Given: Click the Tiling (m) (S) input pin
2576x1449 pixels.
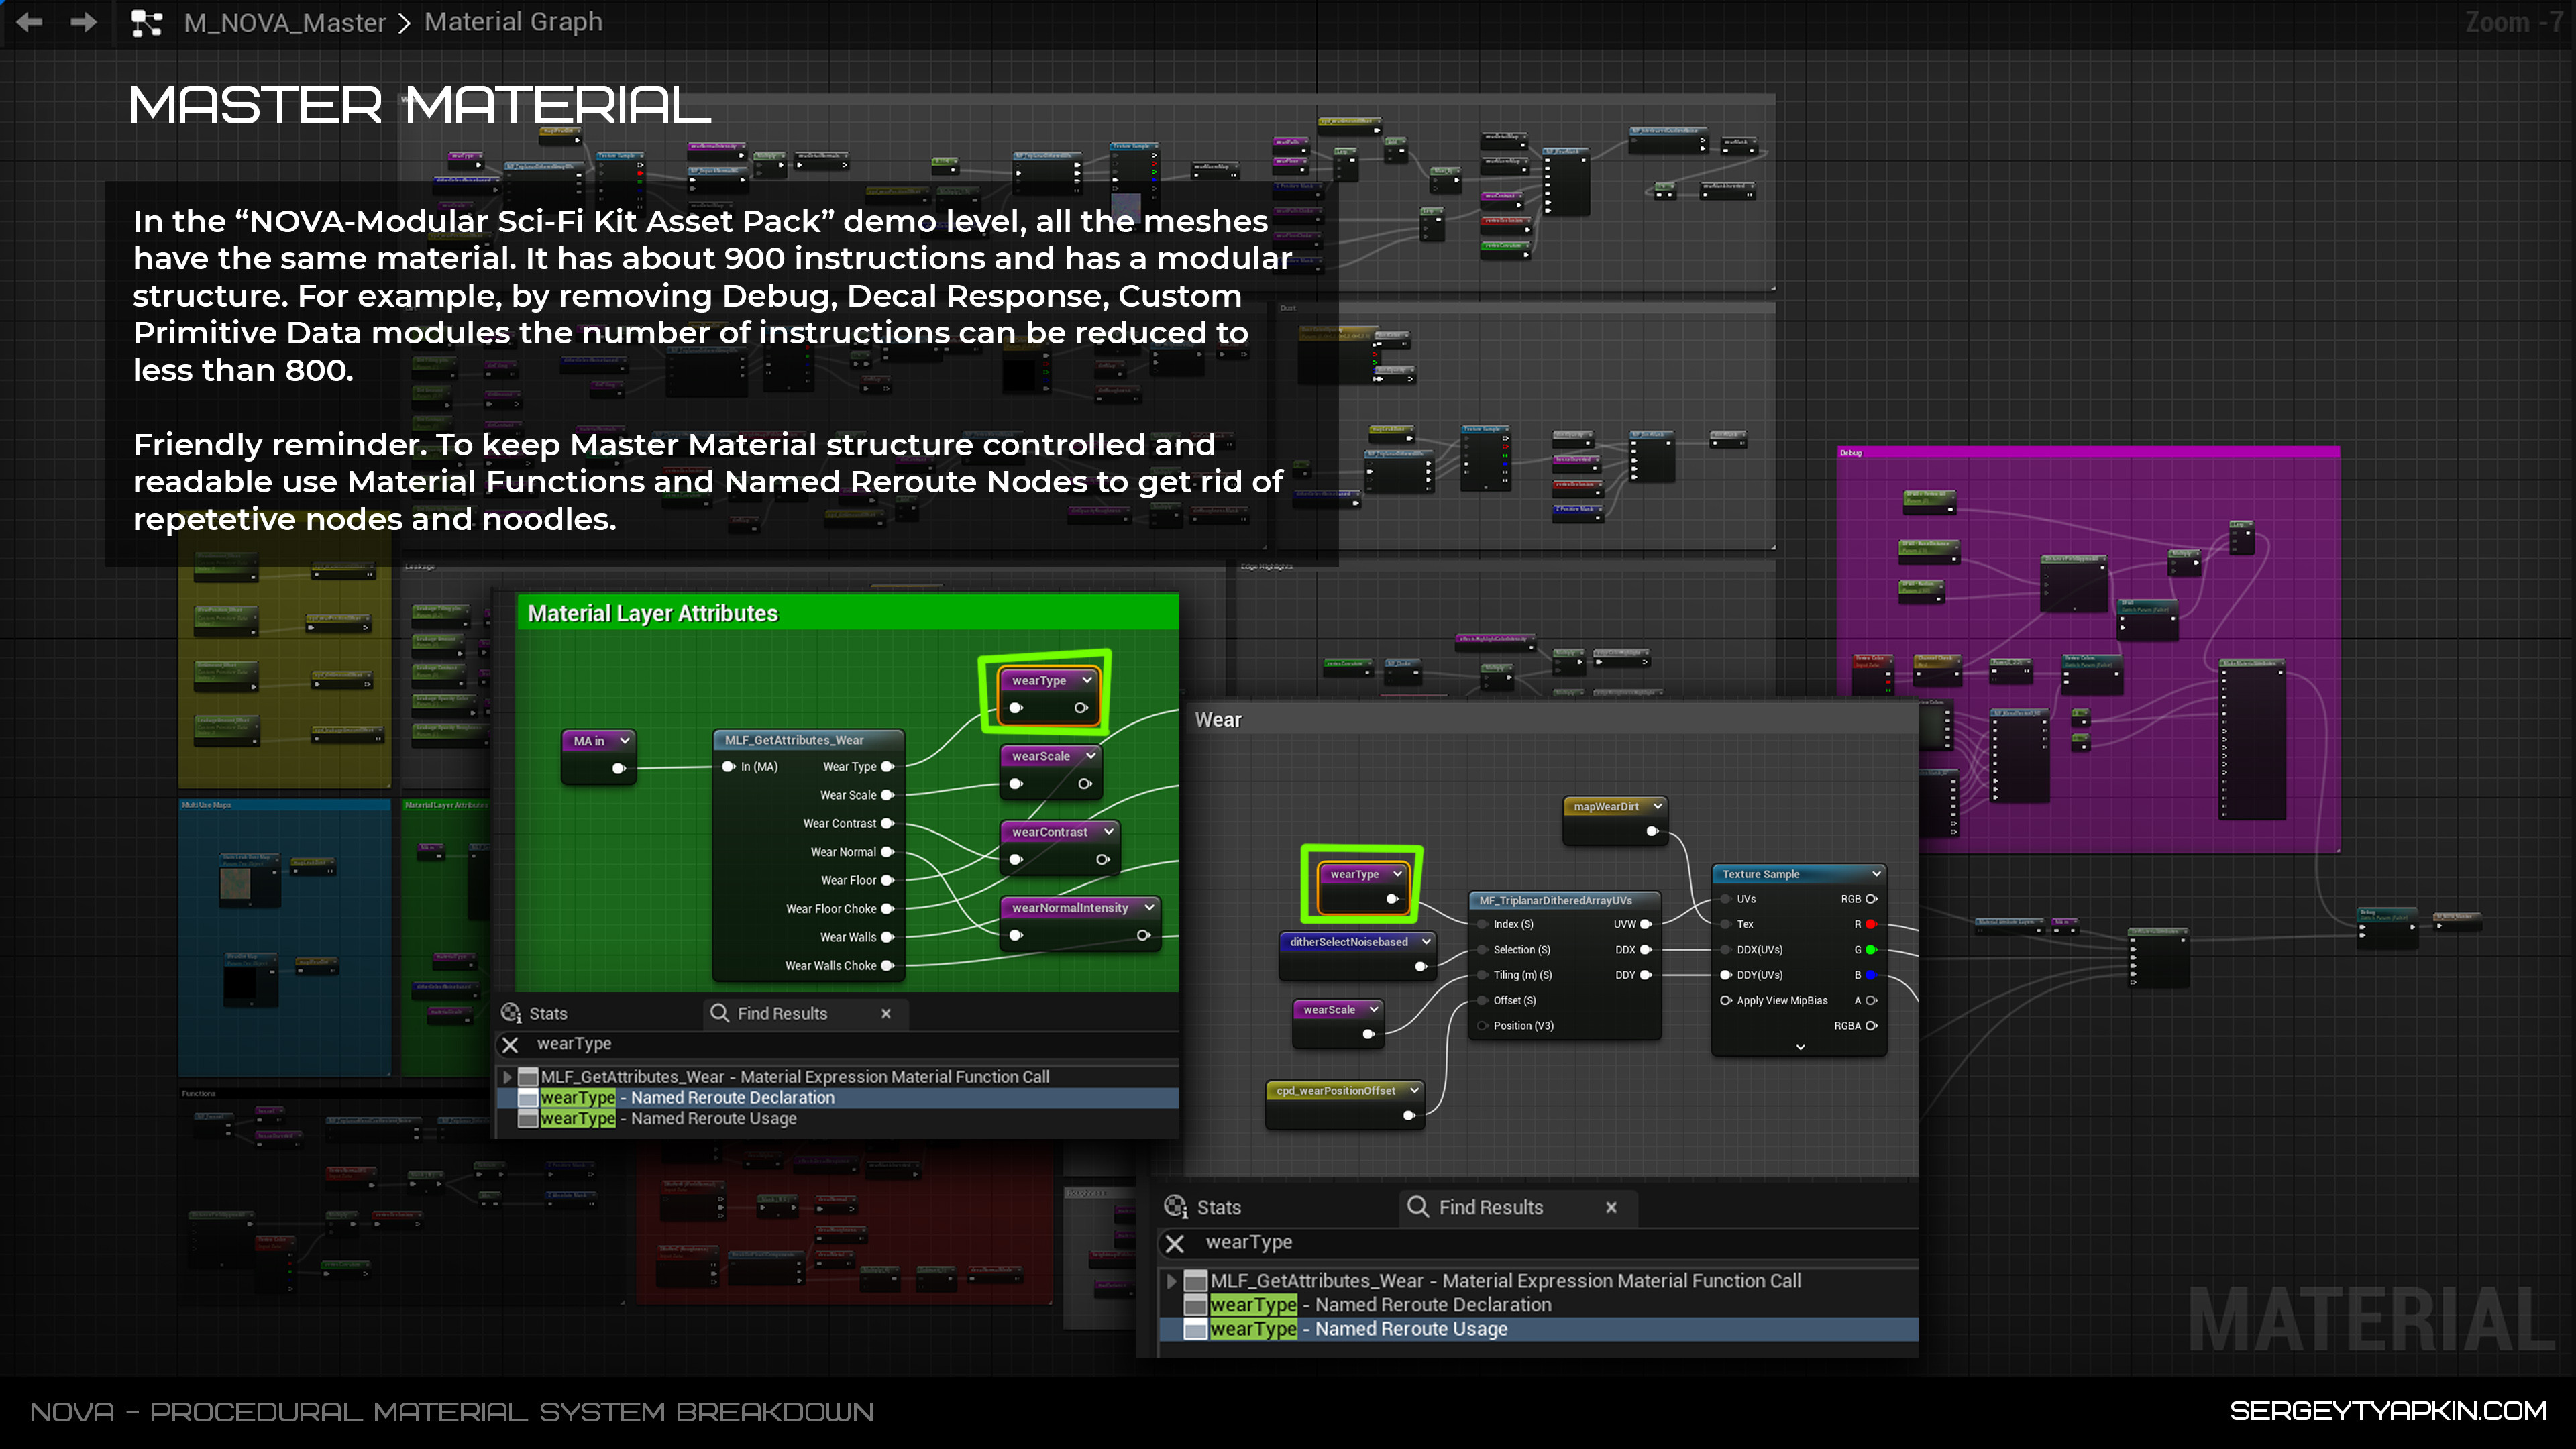Looking at the screenshot, I should (1482, 975).
